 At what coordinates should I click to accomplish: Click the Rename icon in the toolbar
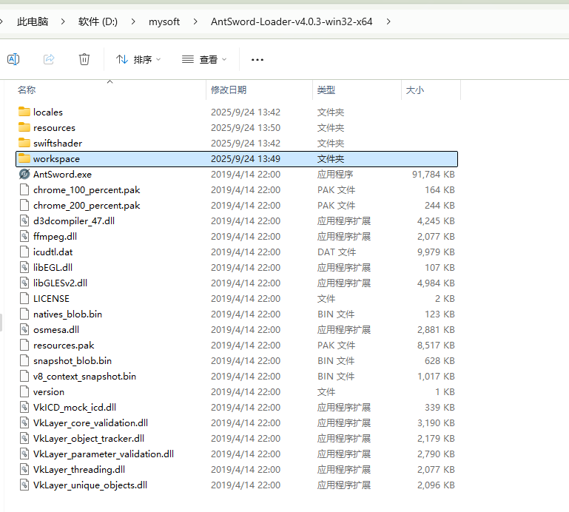tap(13, 59)
